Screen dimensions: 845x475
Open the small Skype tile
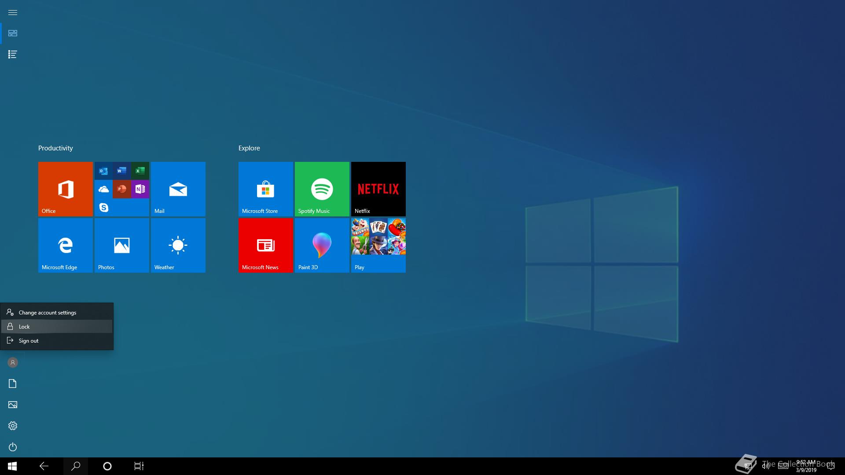pyautogui.click(x=103, y=207)
